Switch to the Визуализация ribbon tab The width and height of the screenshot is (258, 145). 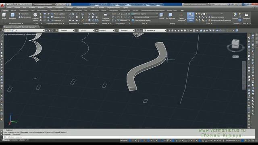click(42, 10)
